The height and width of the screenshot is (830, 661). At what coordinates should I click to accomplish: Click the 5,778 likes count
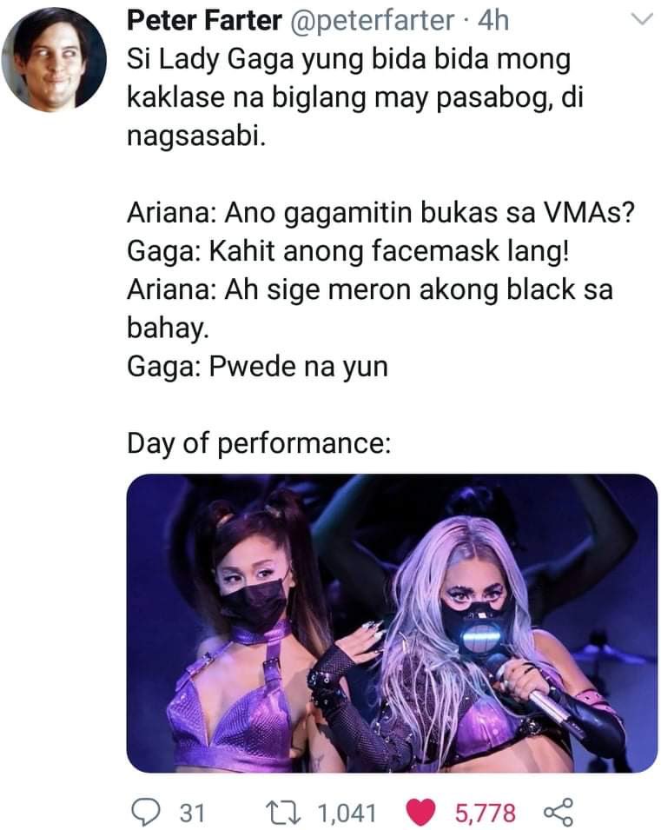pyautogui.click(x=486, y=813)
